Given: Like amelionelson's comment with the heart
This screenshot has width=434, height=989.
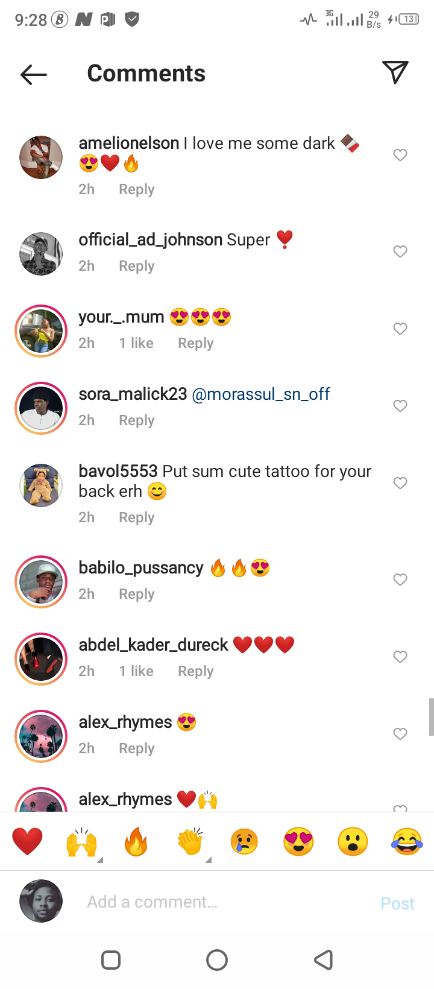Looking at the screenshot, I should click(400, 155).
